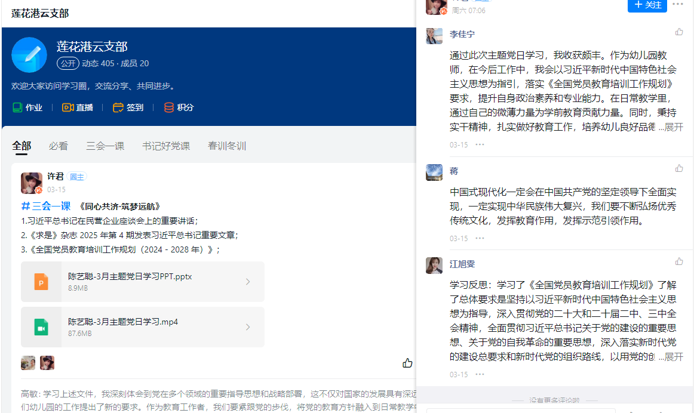Screen dimensions: 694x413
Task: Click the green mp4 video file icon
Action: point(41,327)
